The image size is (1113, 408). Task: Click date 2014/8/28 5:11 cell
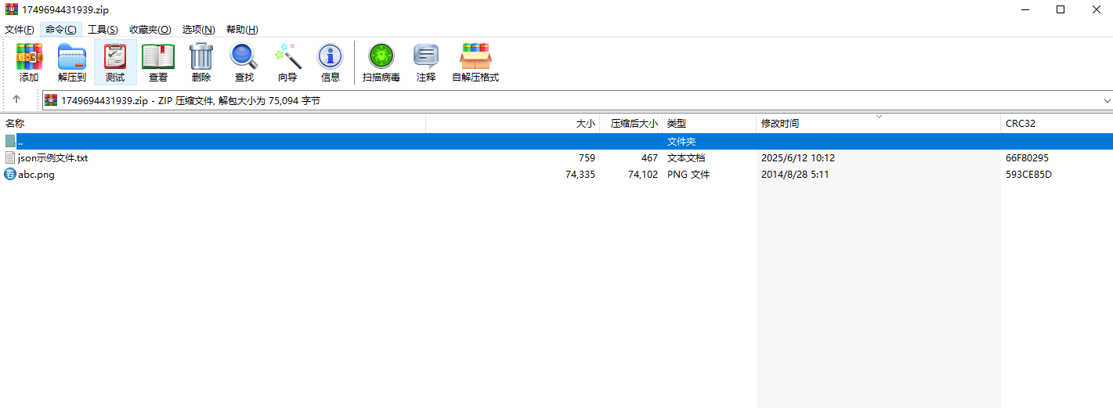tap(795, 175)
